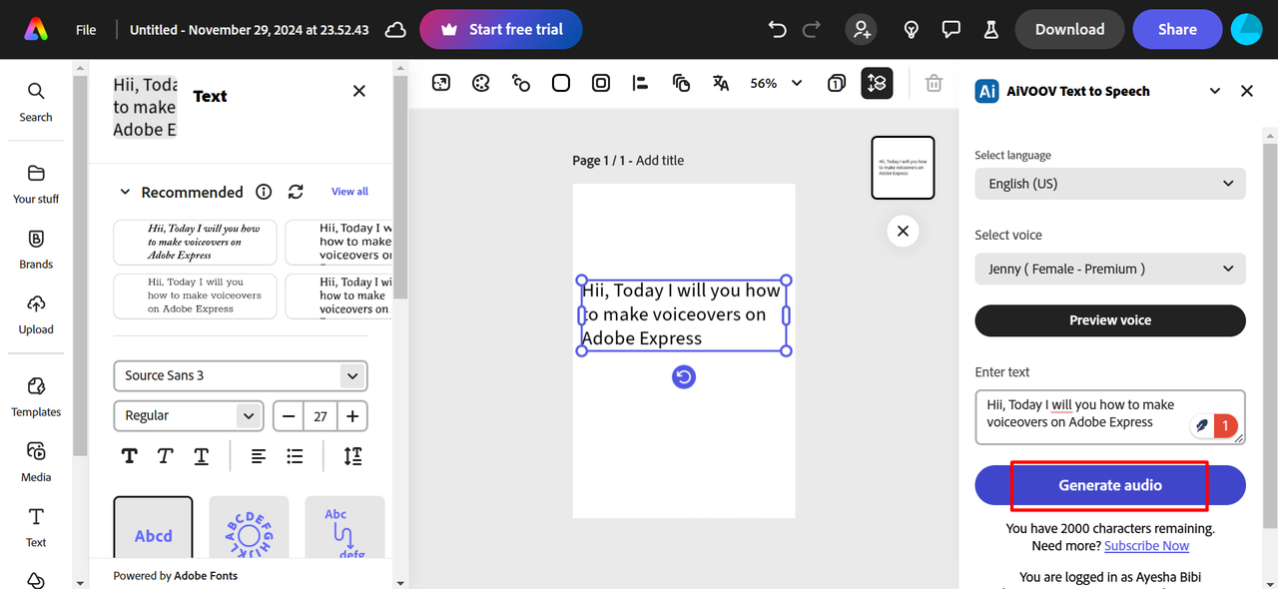
Task: Open the beaker experiments icon
Action: (990, 29)
